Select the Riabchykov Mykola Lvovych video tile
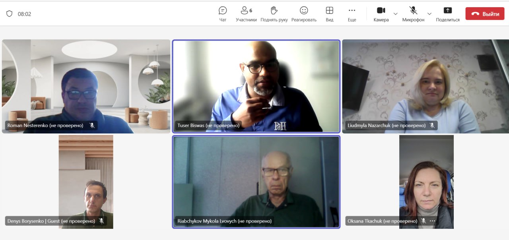Image resolution: width=509 pixels, height=240 pixels. 256,182
